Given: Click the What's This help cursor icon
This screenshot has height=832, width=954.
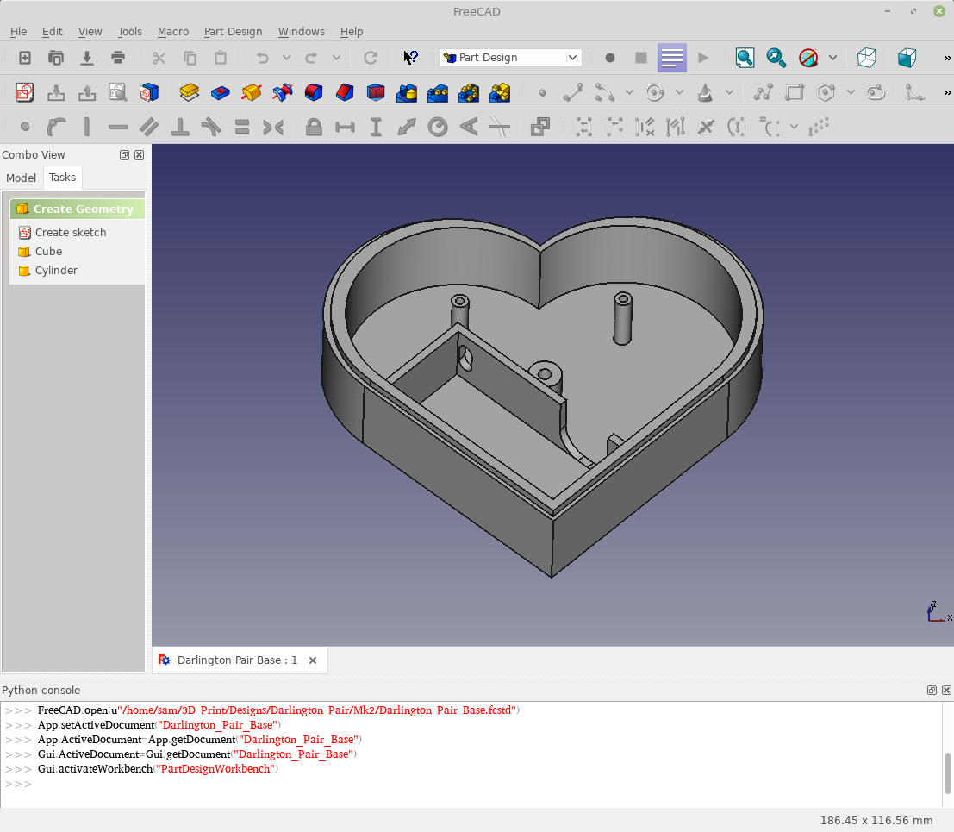Looking at the screenshot, I should pyautogui.click(x=411, y=58).
